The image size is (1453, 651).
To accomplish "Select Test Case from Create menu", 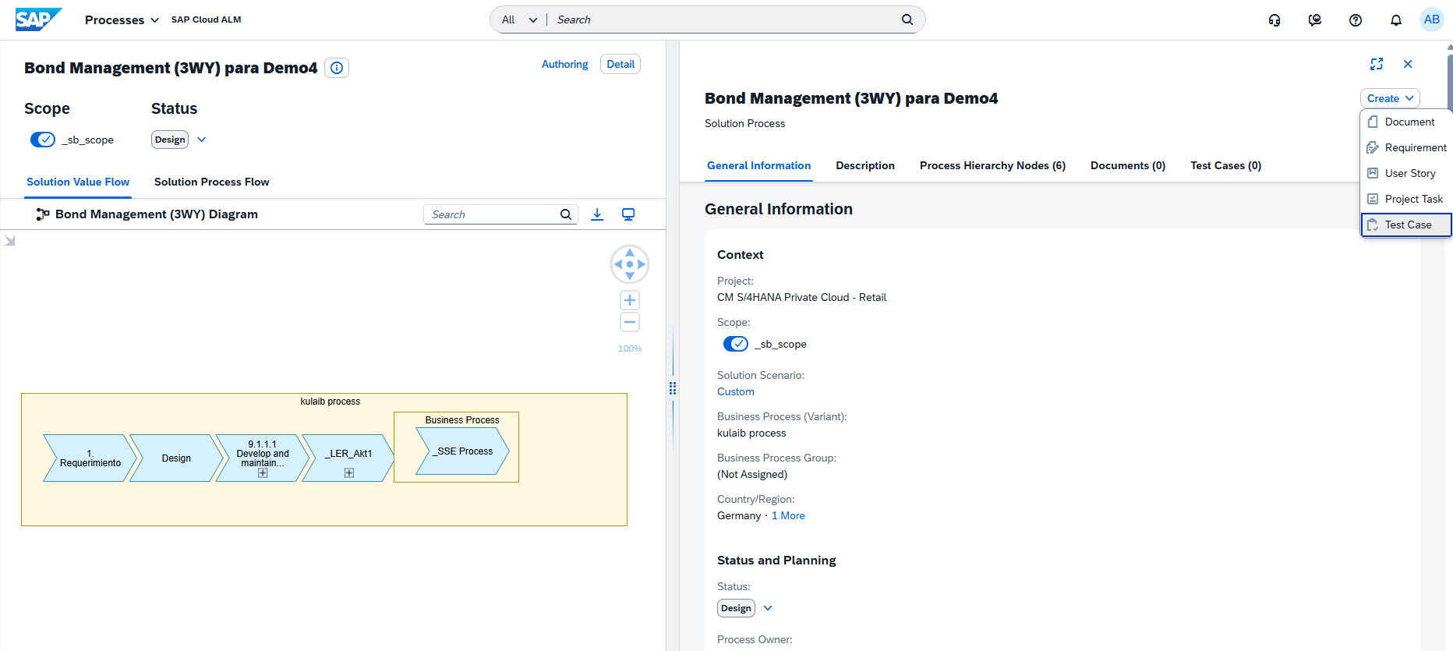I will (x=1407, y=225).
